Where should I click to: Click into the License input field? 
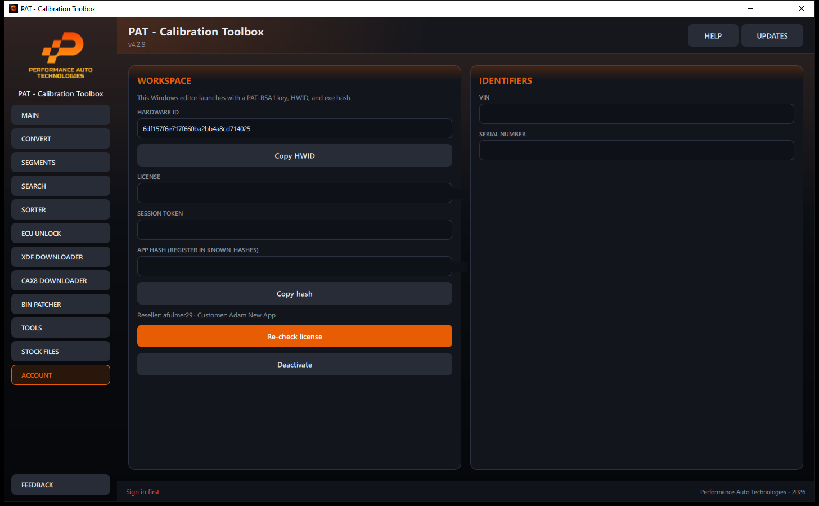pos(295,193)
